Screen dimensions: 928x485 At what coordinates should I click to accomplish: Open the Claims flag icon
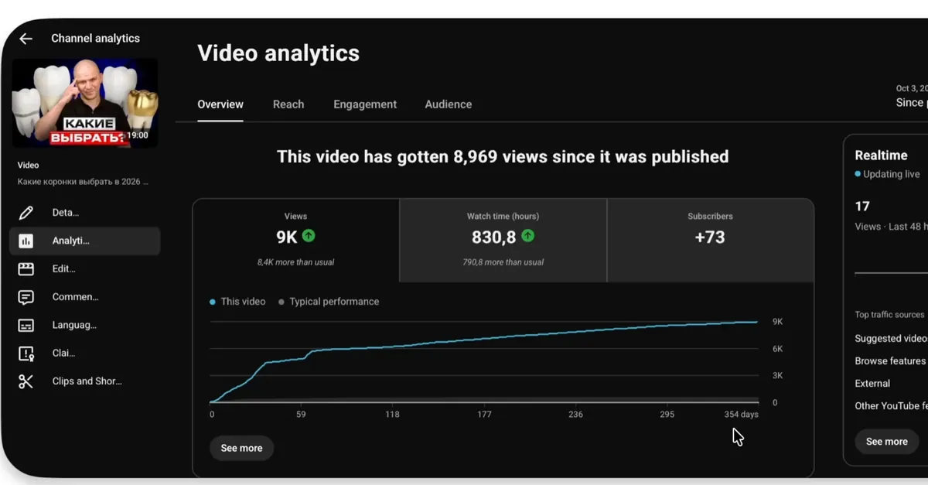(26, 354)
